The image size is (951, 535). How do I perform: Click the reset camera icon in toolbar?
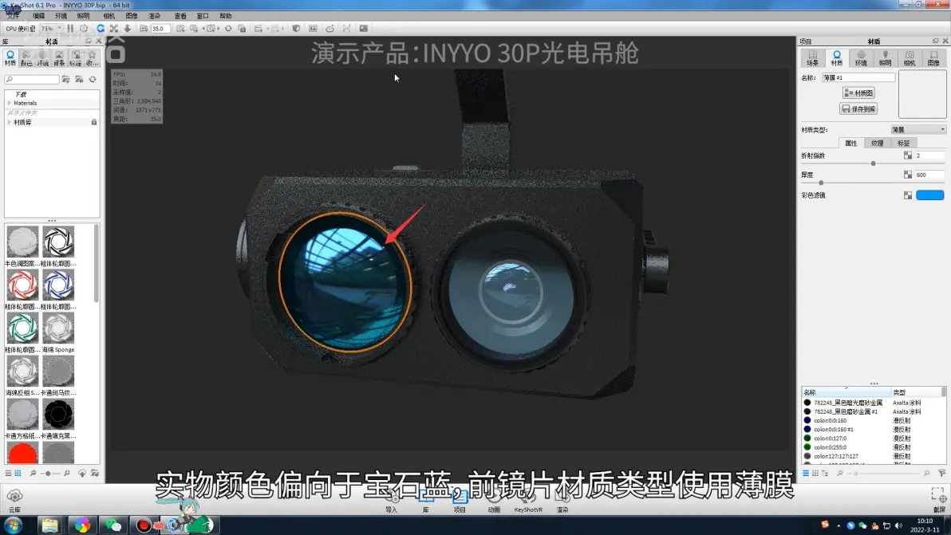click(x=228, y=29)
